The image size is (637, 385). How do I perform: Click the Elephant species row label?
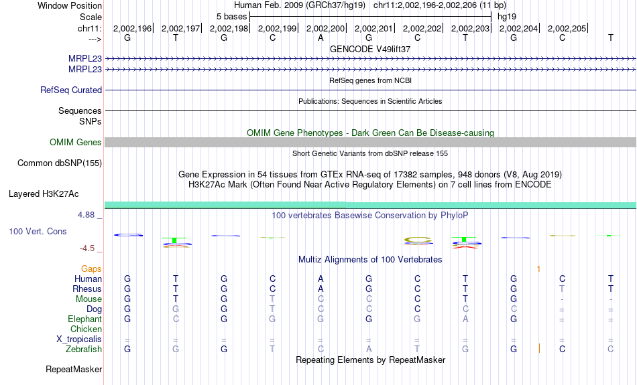tap(85, 319)
